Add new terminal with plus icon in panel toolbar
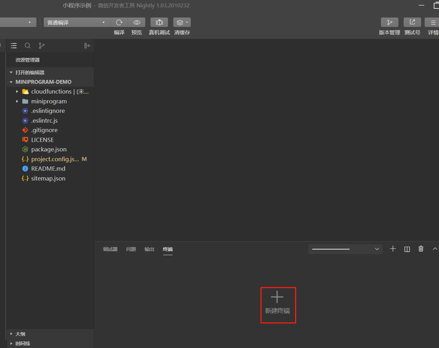The image size is (439, 348). pyautogui.click(x=393, y=249)
